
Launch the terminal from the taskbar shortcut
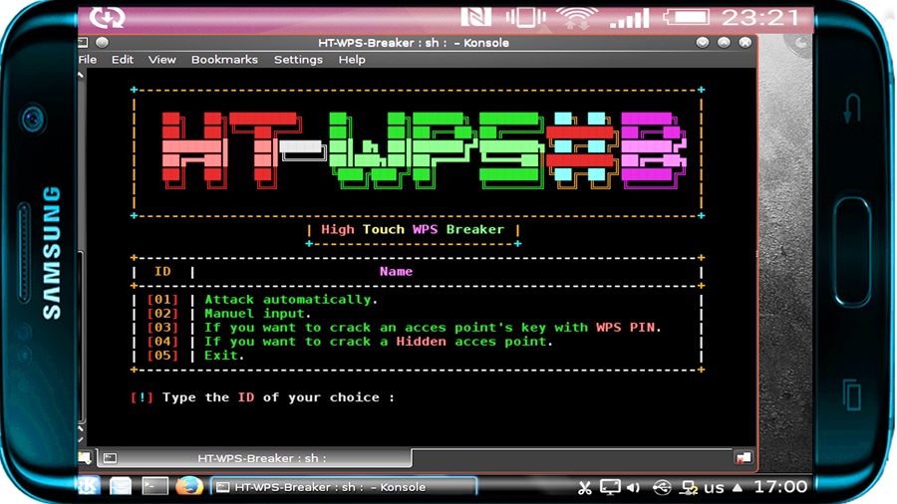click(155, 486)
